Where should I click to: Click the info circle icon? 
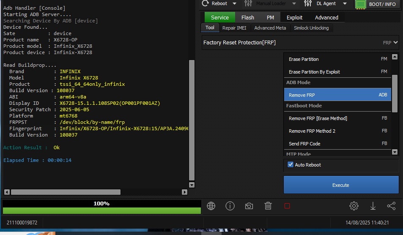pyautogui.click(x=230, y=206)
